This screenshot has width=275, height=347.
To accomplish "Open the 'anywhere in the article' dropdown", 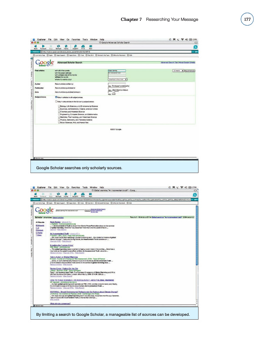I will [117, 80].
